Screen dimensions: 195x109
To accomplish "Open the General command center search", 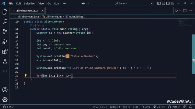I will pos(122,3).
